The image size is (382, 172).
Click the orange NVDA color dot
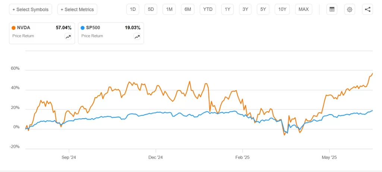click(x=14, y=28)
